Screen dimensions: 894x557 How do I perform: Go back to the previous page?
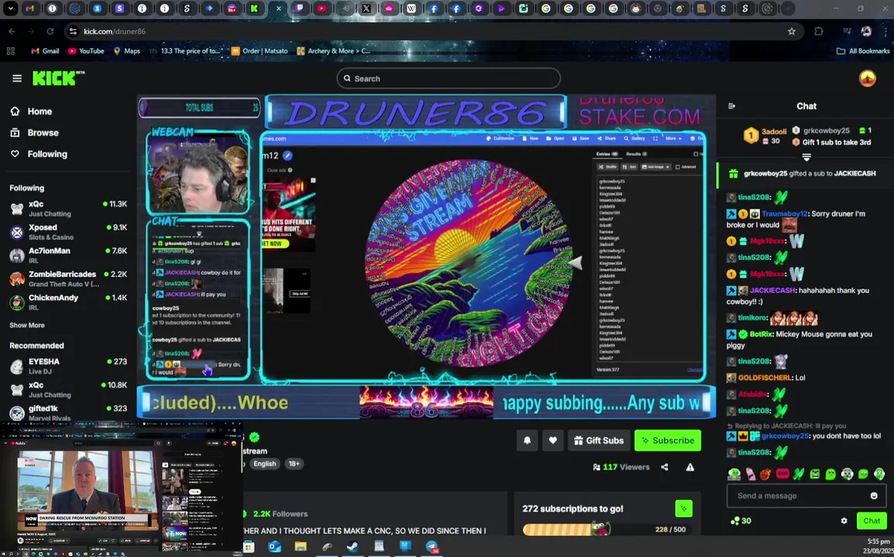pyautogui.click(x=12, y=31)
